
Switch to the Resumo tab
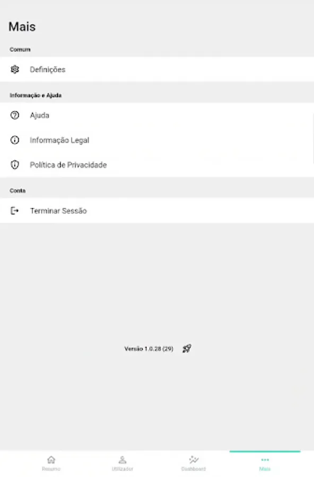tap(51, 469)
